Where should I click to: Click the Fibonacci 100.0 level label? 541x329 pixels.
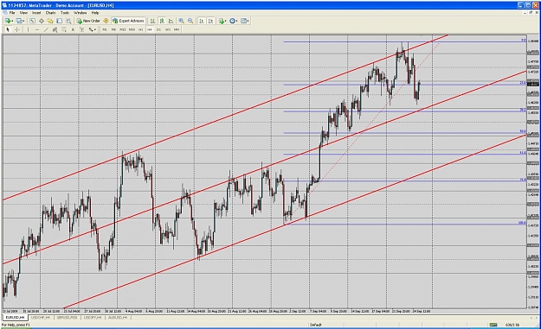[522, 223]
